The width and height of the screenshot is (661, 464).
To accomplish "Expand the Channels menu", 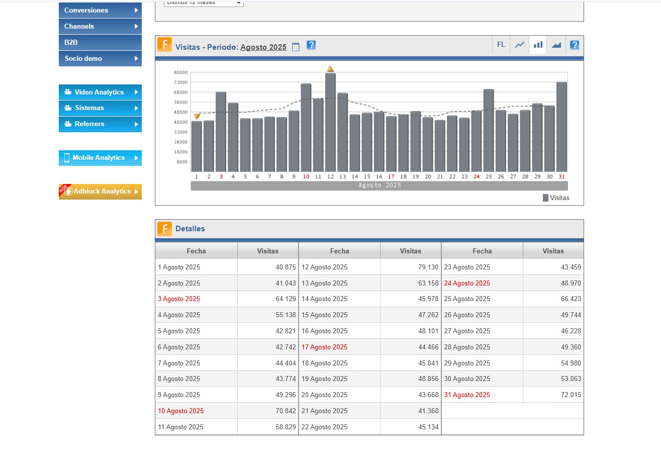I will [100, 26].
